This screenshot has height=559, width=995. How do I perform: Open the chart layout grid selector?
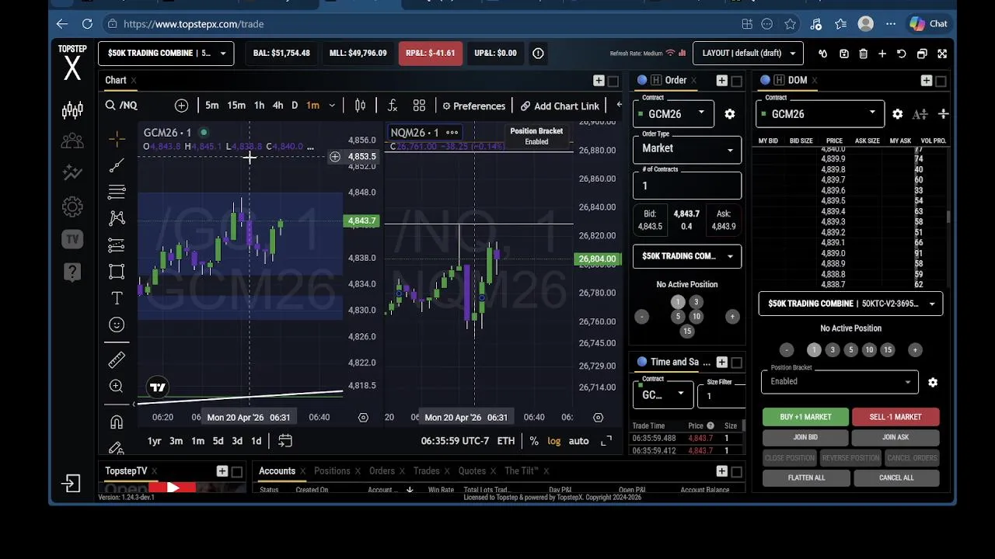(419, 106)
